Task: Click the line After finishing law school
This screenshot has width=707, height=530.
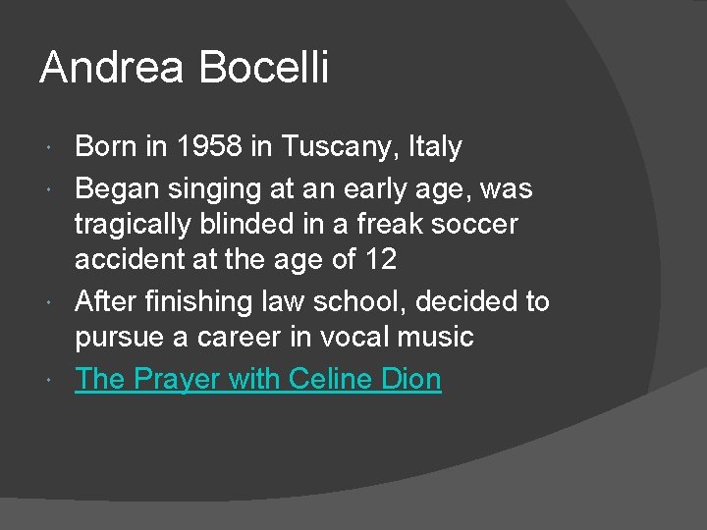Action: [x=312, y=301]
